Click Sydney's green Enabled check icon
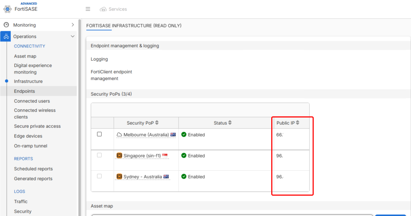The height and width of the screenshot is (216, 411). (184, 177)
